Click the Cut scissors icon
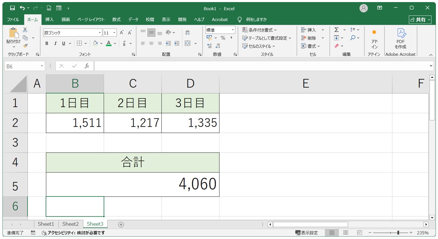This screenshot has width=438, height=239. tap(25, 30)
